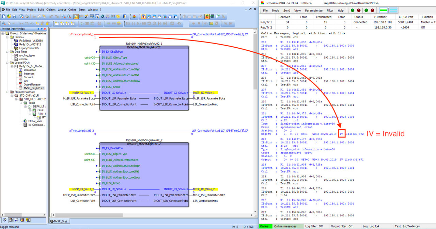Image resolution: width=436 pixels, height=229 pixels.
Task: Click the ReSy104_MxSPxSinglePoV02_1 function block
Action: click(144, 78)
